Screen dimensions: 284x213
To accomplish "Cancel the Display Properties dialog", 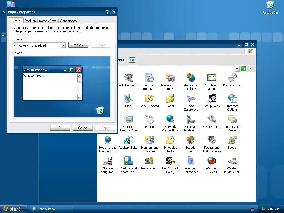I will point(83,128).
